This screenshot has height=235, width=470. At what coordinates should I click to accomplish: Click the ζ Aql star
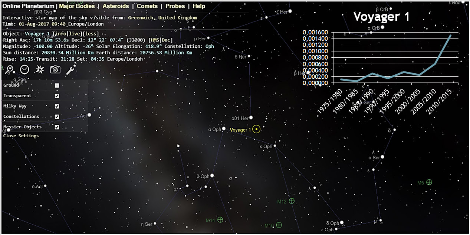[89, 115]
